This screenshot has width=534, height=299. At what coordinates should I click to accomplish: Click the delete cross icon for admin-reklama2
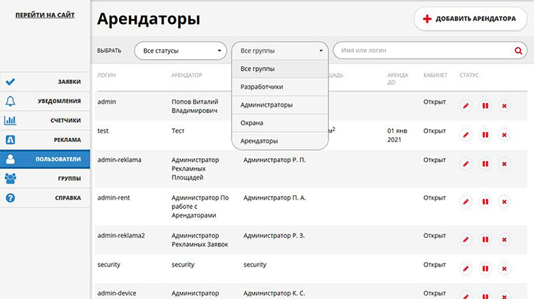[504, 240]
